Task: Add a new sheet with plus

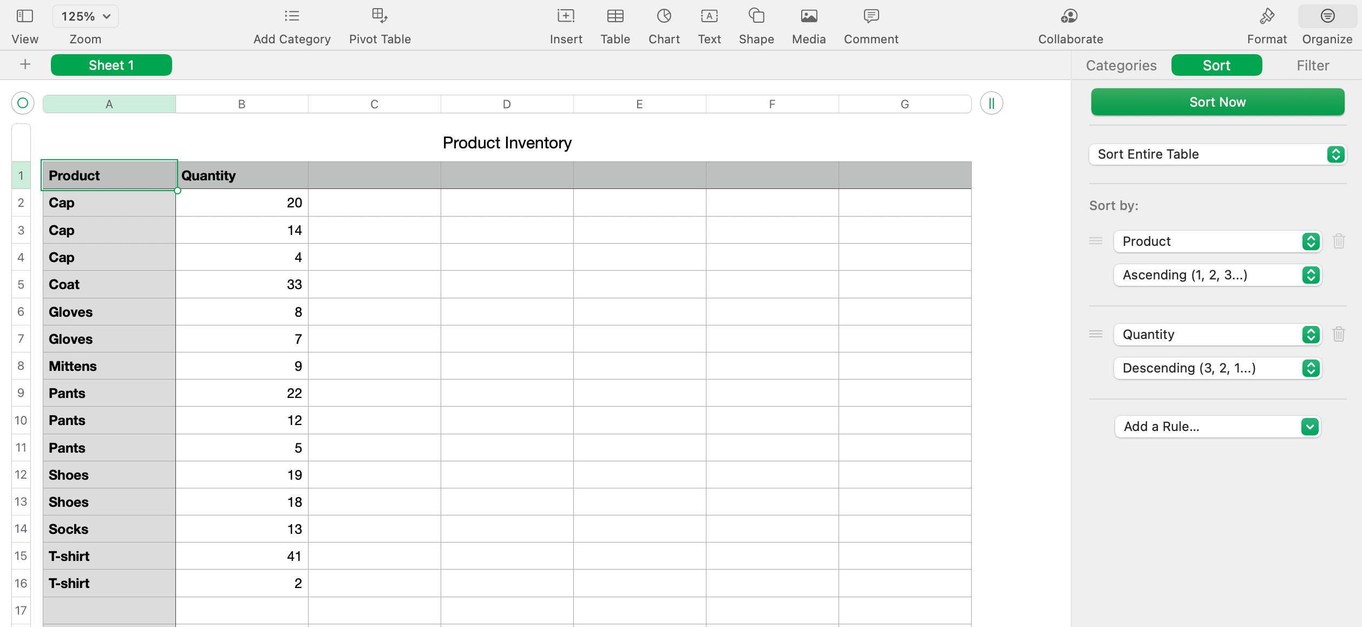Action: (x=25, y=65)
